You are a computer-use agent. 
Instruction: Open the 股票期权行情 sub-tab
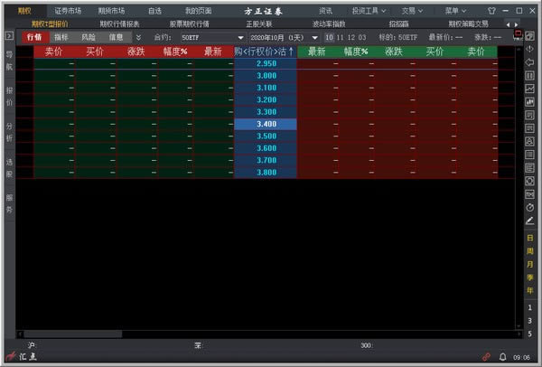click(189, 24)
